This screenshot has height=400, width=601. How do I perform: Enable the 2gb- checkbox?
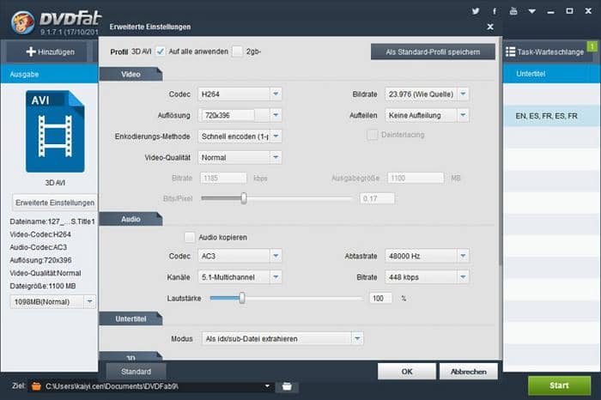[237, 52]
